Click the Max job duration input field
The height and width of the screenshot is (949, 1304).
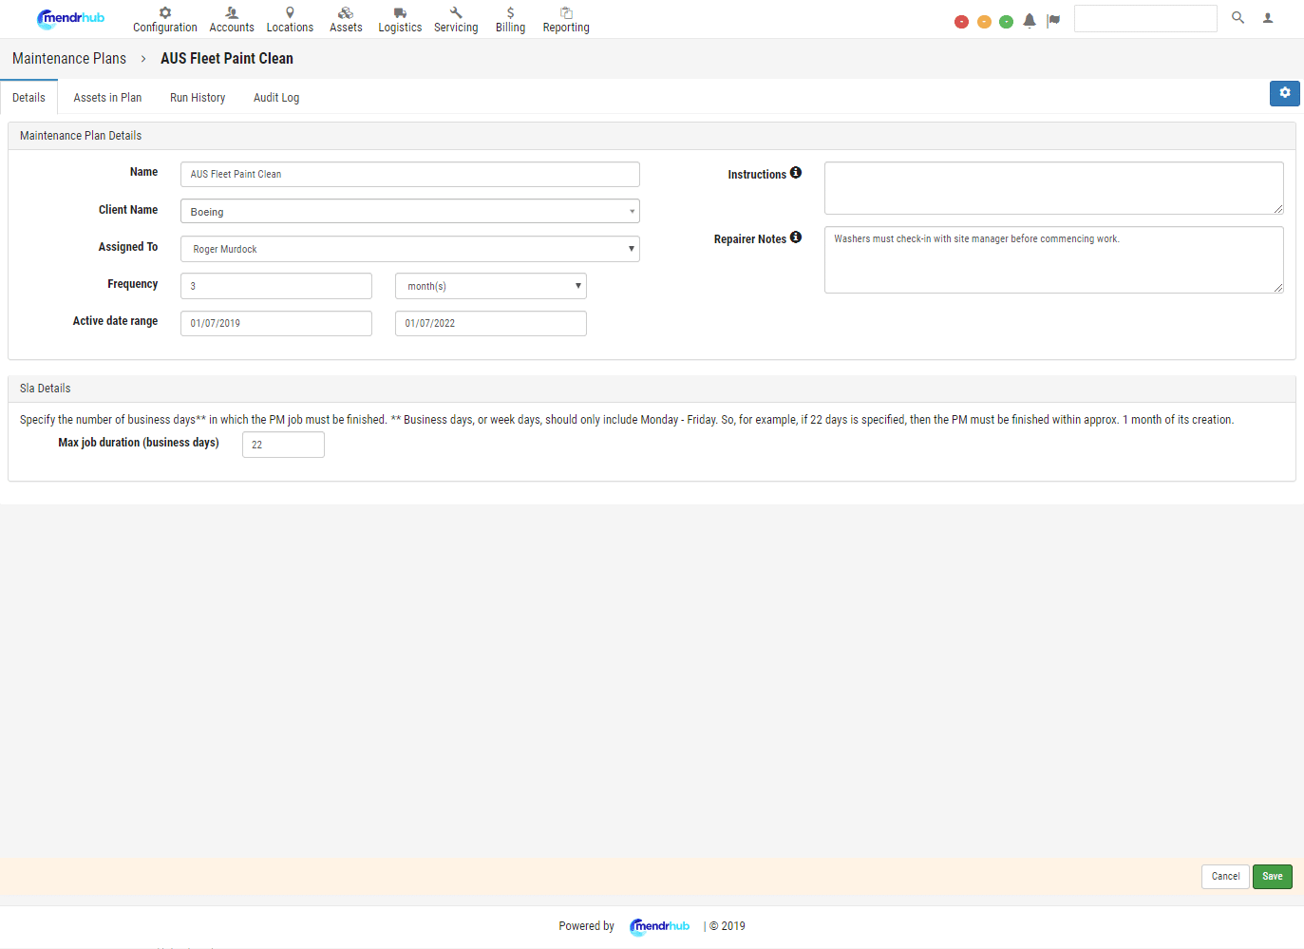tap(283, 444)
